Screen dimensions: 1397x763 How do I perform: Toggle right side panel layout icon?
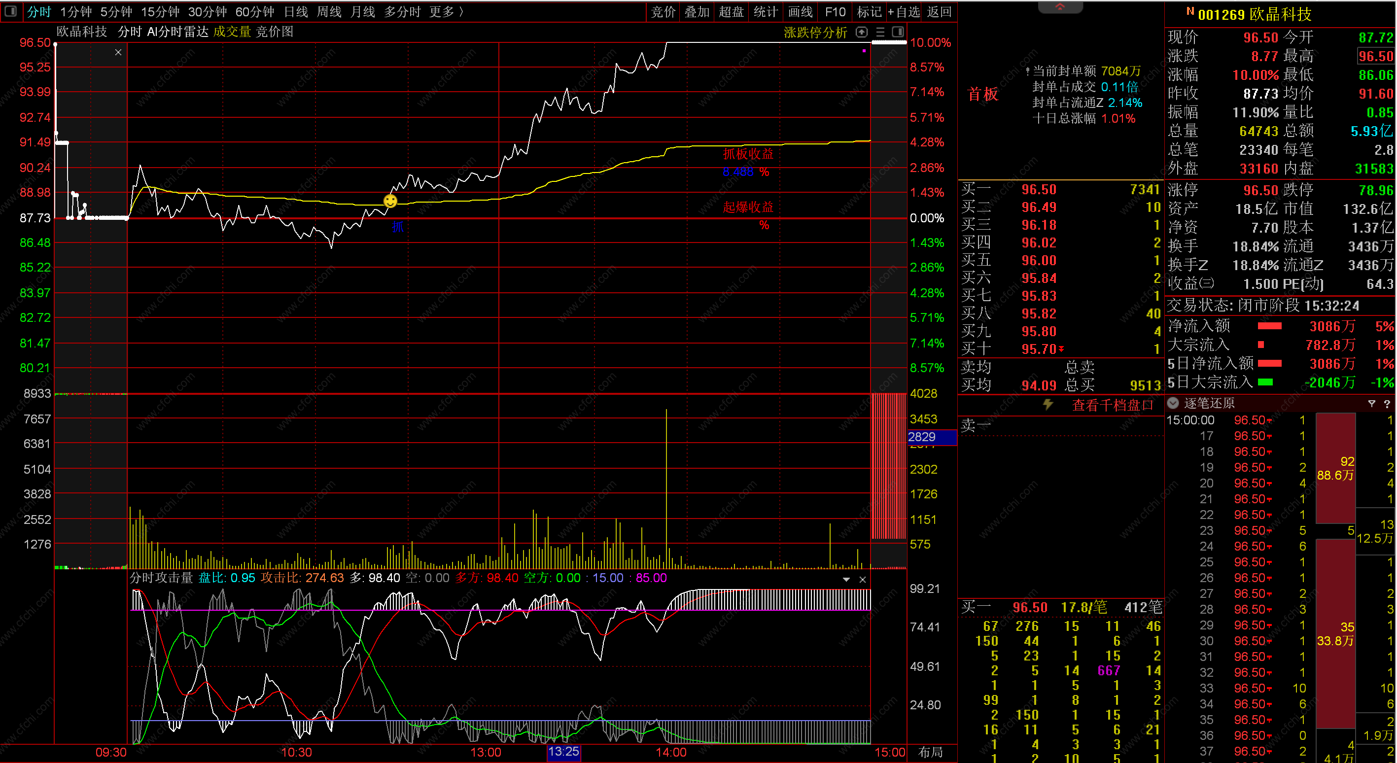(x=898, y=32)
